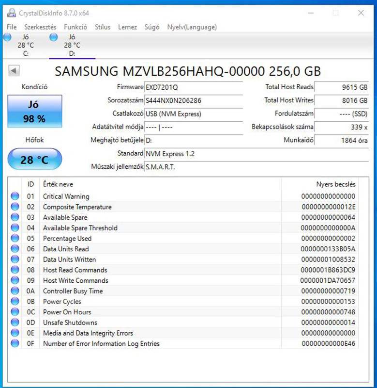
Task: Open the Stílus menu
Action: coord(103,27)
